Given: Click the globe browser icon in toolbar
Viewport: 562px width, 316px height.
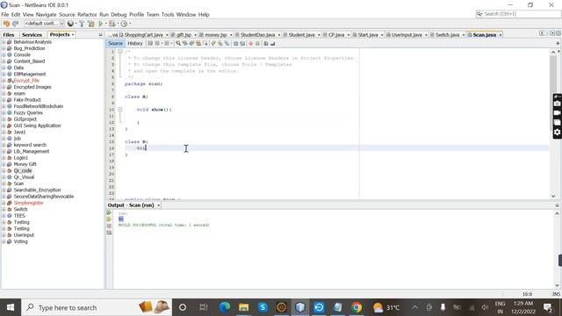Looking at the screenshot, I should coord(70,24).
